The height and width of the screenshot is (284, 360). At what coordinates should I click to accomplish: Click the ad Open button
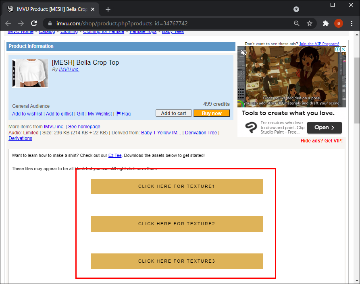point(324,128)
